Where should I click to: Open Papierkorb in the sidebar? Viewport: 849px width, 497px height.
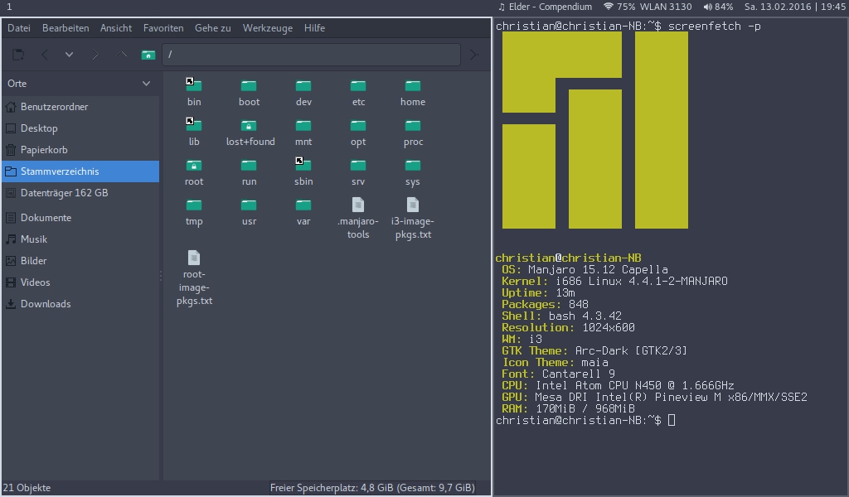pos(80,150)
